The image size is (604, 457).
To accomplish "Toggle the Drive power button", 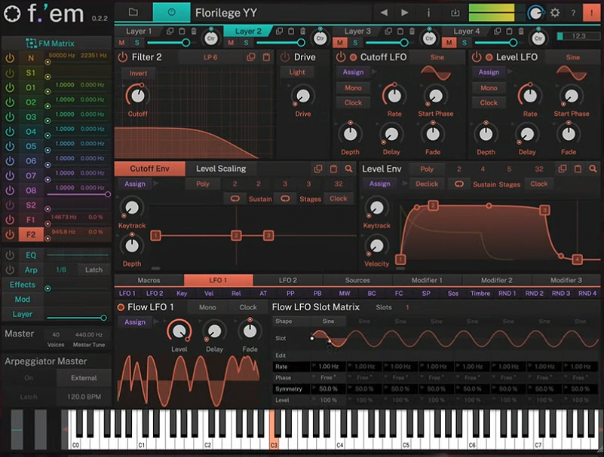I will 285,57.
